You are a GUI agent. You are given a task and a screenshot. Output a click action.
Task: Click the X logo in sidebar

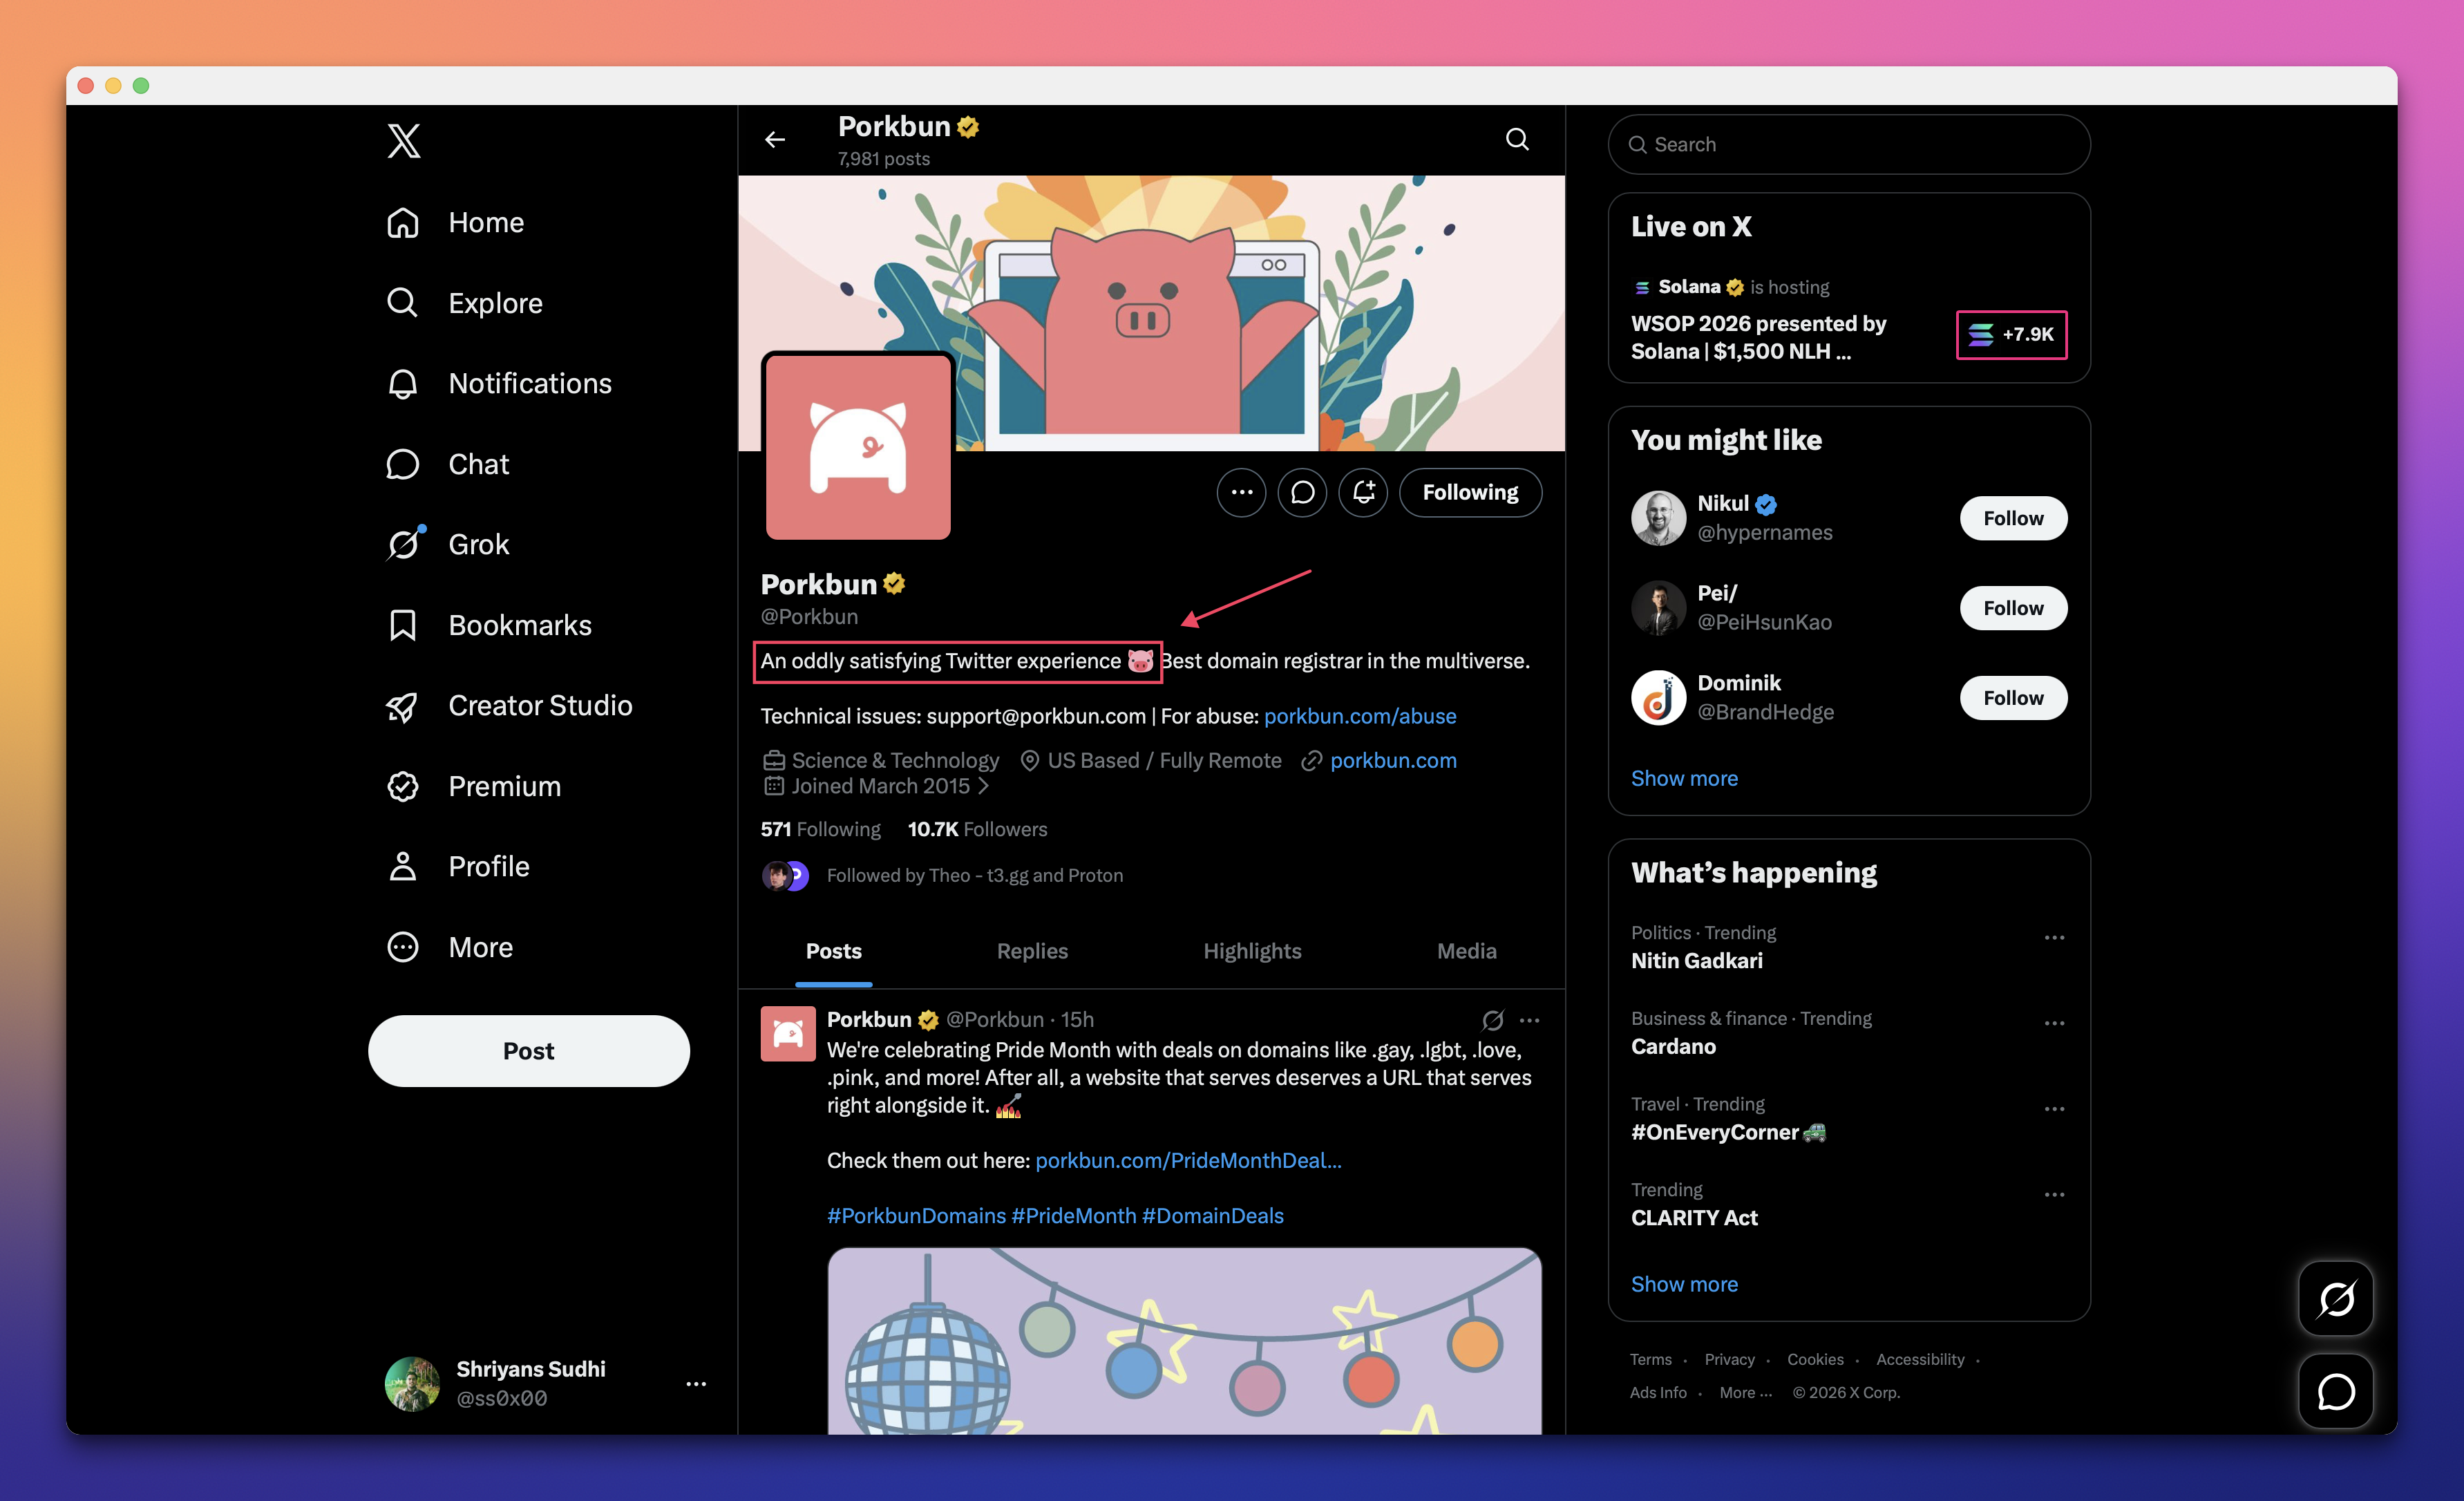(404, 141)
